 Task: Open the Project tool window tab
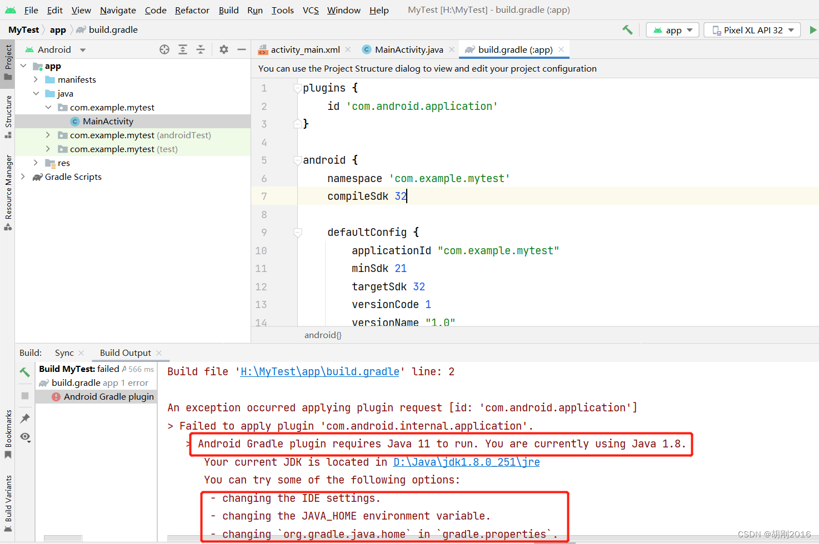(8, 63)
